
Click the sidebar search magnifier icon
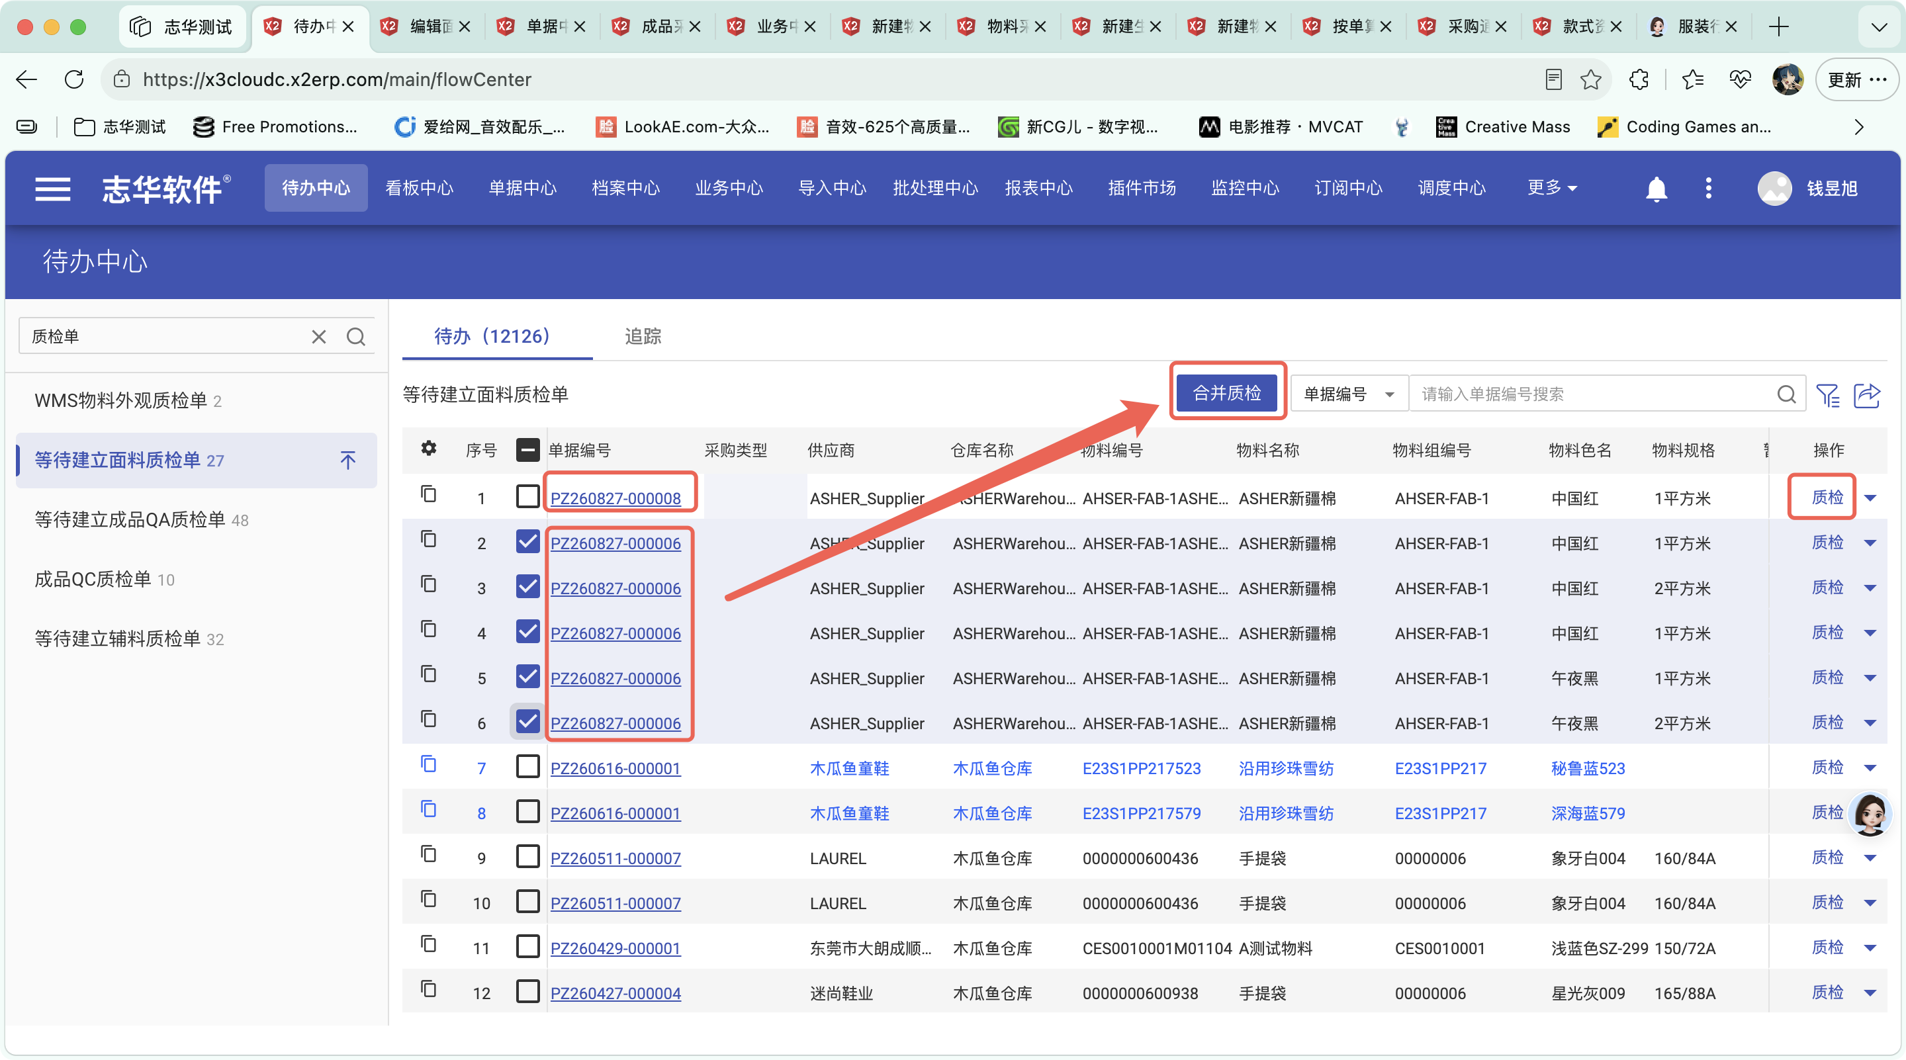[356, 337]
